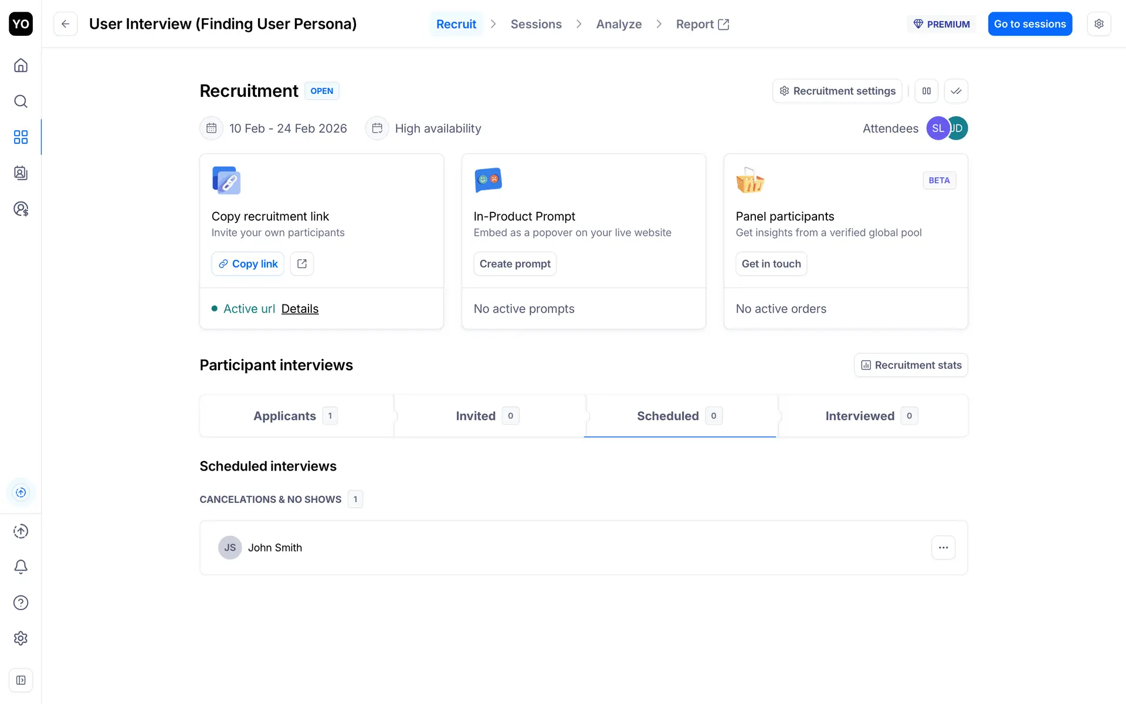Open the Active url Details link
Viewport: 1126px width, 704px height.
(x=300, y=309)
